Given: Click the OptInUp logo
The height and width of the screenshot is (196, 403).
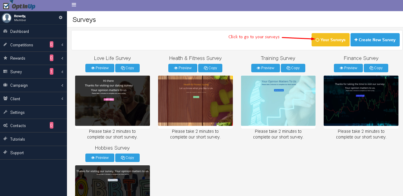Looking at the screenshot, I should click(19, 5).
